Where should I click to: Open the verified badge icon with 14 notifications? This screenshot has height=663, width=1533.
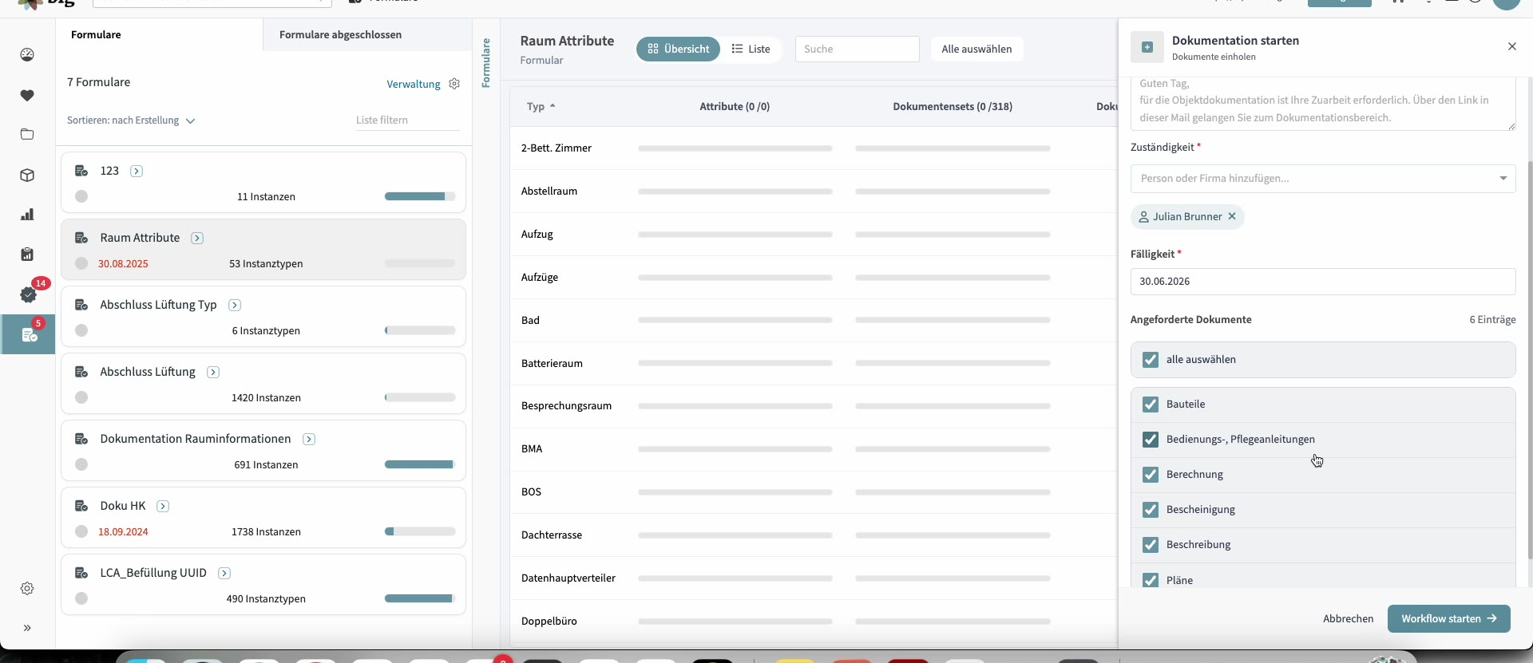point(28,294)
